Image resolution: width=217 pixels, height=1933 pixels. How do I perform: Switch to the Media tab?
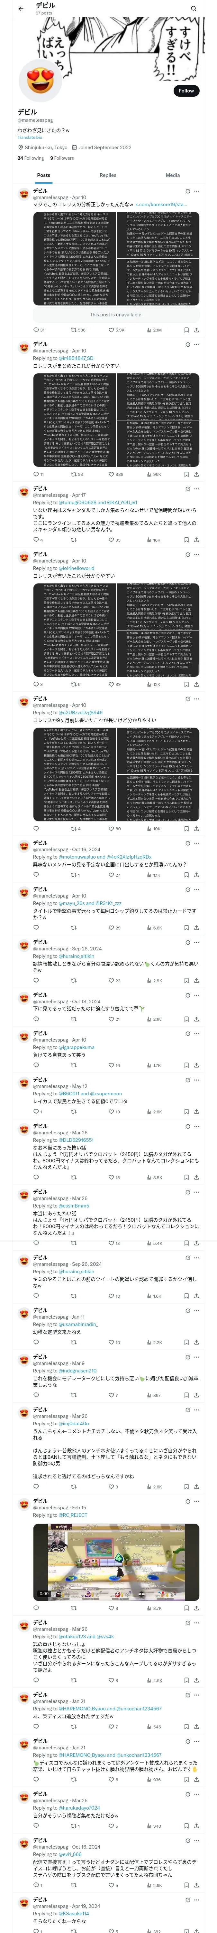point(173,175)
